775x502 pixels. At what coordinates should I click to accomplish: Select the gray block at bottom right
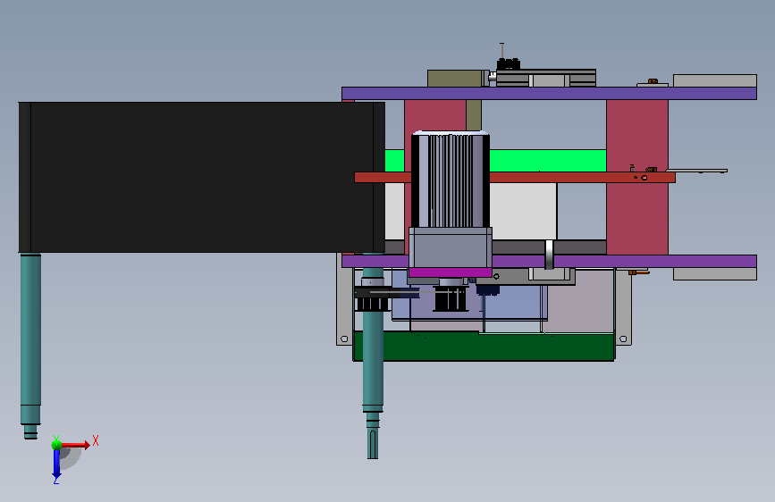(715, 273)
